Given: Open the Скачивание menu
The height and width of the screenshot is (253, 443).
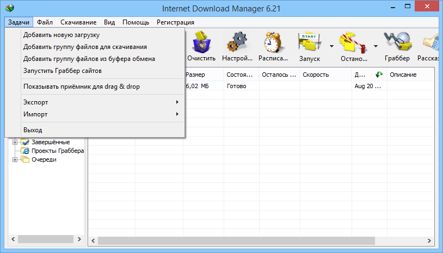Looking at the screenshot, I should point(78,22).
